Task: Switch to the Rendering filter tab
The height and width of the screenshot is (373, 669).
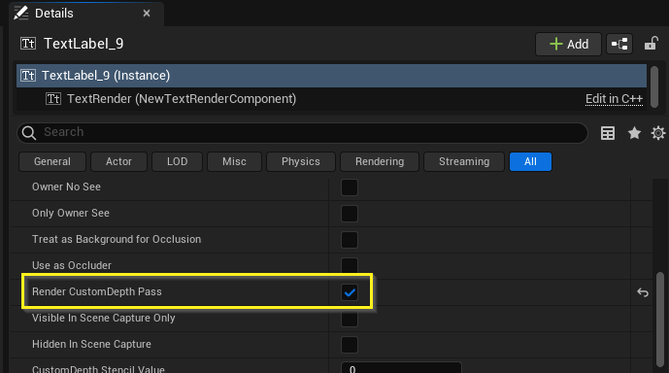Action: pos(380,162)
